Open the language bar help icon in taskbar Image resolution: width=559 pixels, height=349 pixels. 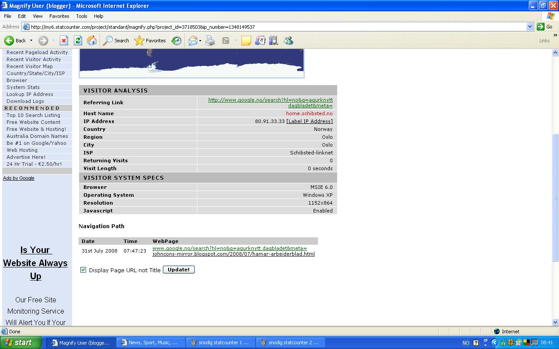tap(476, 343)
